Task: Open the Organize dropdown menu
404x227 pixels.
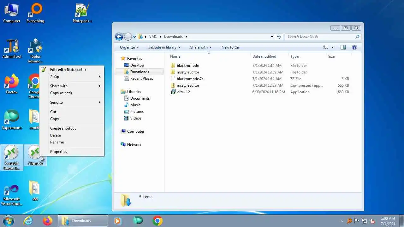Action: (129, 47)
